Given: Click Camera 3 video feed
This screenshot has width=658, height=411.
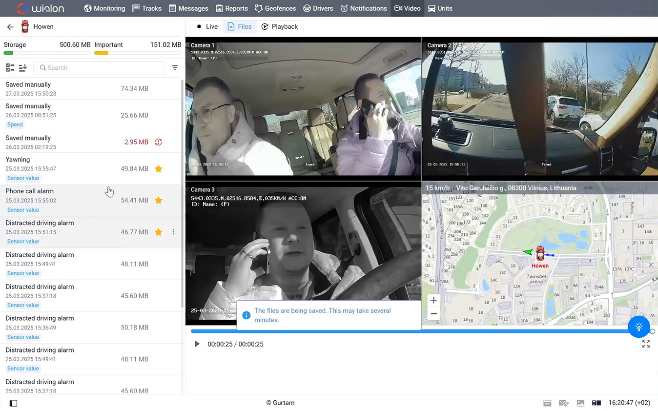Looking at the screenshot, I should pyautogui.click(x=303, y=253).
